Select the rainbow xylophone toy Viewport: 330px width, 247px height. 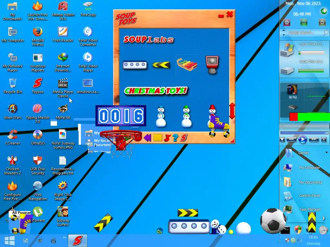tap(187, 64)
